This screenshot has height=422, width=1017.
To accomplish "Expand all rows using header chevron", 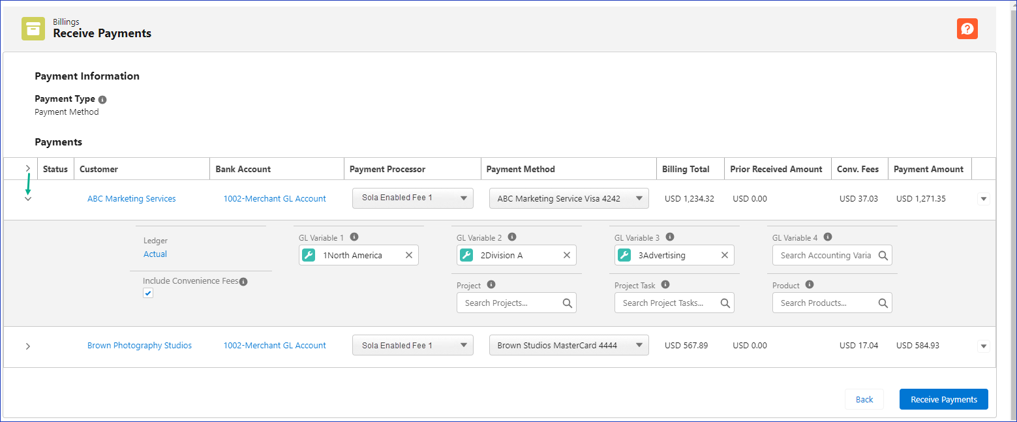I will [28, 168].
